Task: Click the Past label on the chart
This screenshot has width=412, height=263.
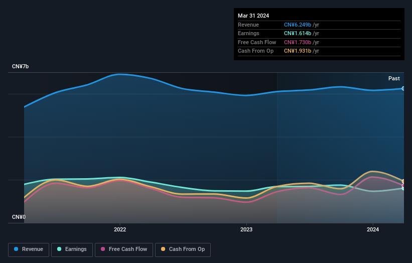Action: [x=394, y=78]
